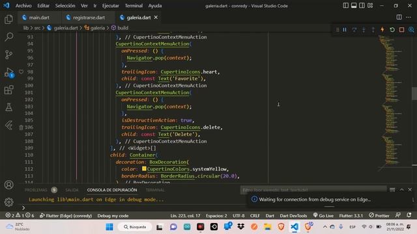This screenshot has height=234, width=417.
Task: Open the Ver menu
Action: [84, 6]
